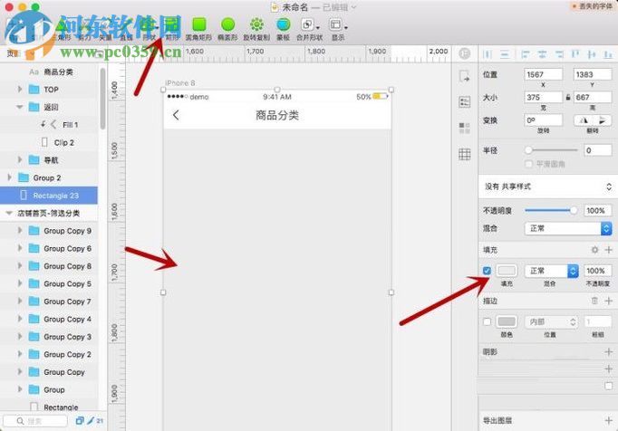Click the slice filter icon showing 21
The image size is (618, 431).
[95, 421]
